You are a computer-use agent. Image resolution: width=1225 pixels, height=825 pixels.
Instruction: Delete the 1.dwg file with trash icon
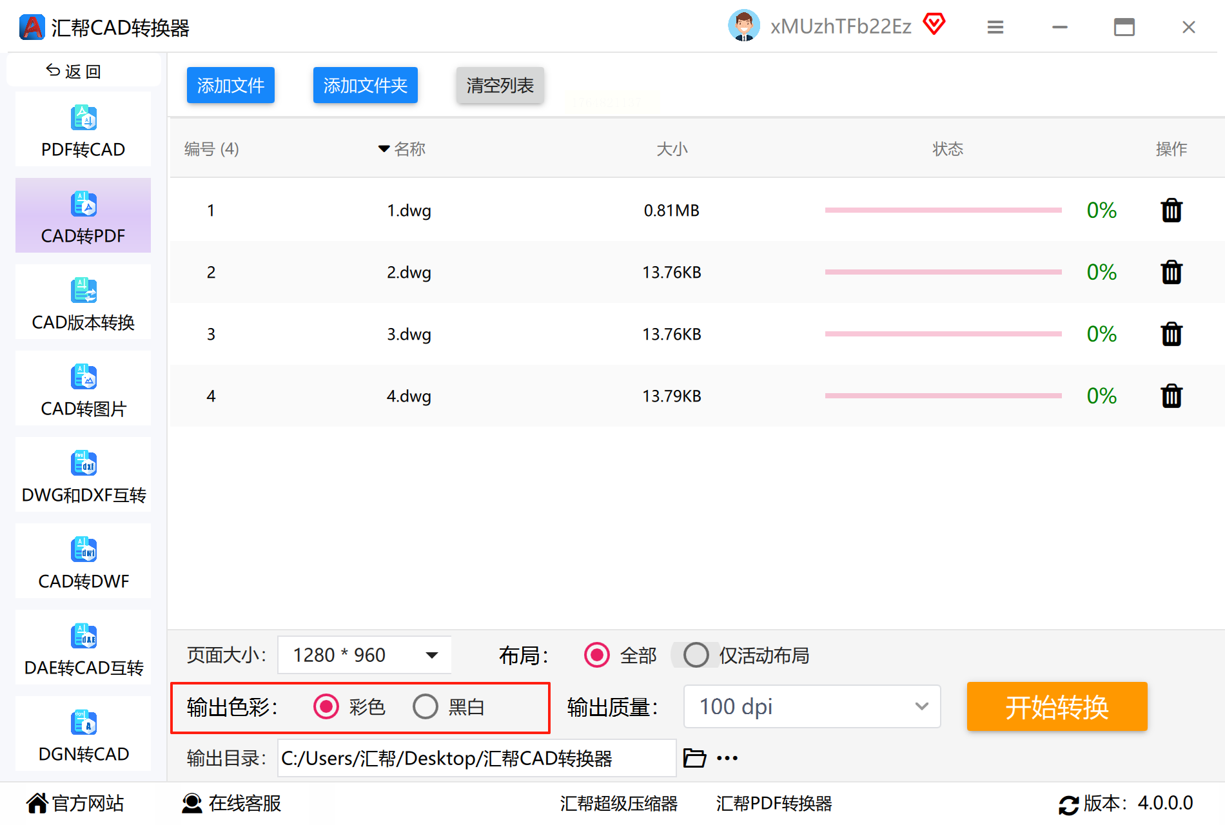coord(1171,211)
